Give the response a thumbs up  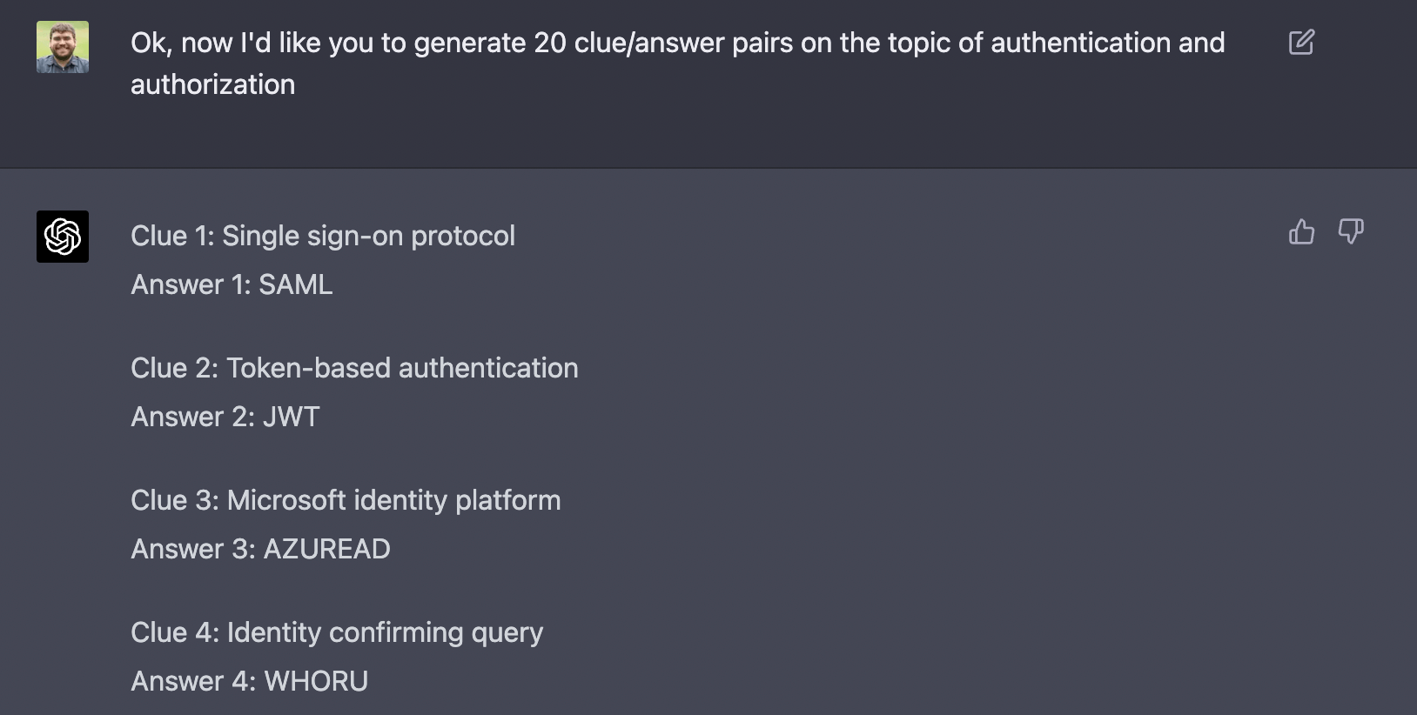(1301, 231)
